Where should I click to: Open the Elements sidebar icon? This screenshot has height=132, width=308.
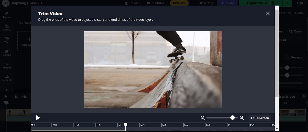click(x=7, y=78)
